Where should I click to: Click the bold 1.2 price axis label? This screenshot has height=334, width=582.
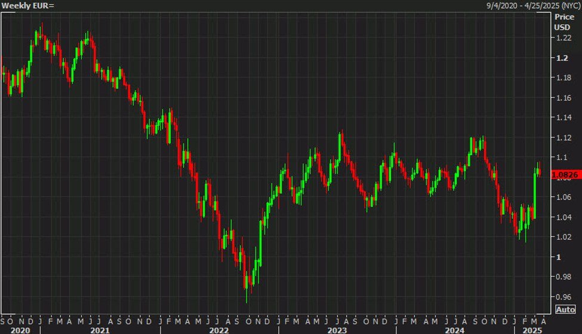(x=561, y=58)
